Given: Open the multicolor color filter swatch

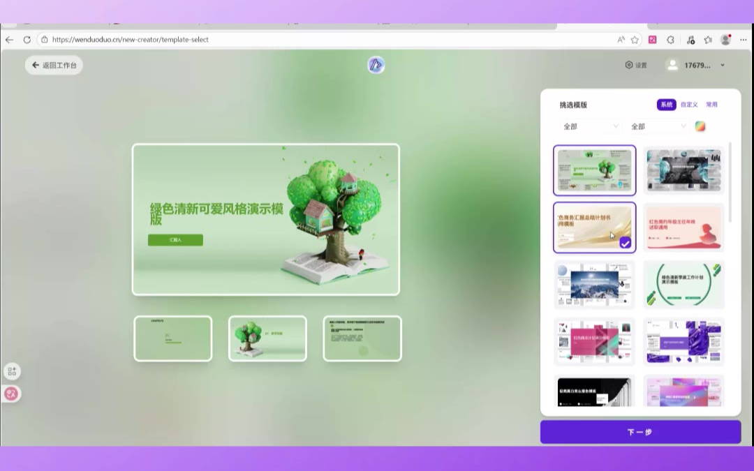Looking at the screenshot, I should pyautogui.click(x=700, y=126).
